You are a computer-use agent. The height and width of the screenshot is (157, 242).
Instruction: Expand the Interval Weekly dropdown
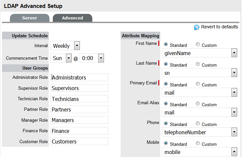pos(76,46)
